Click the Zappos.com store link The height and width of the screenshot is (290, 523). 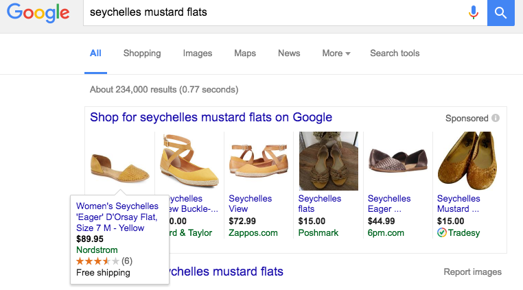pos(253,232)
